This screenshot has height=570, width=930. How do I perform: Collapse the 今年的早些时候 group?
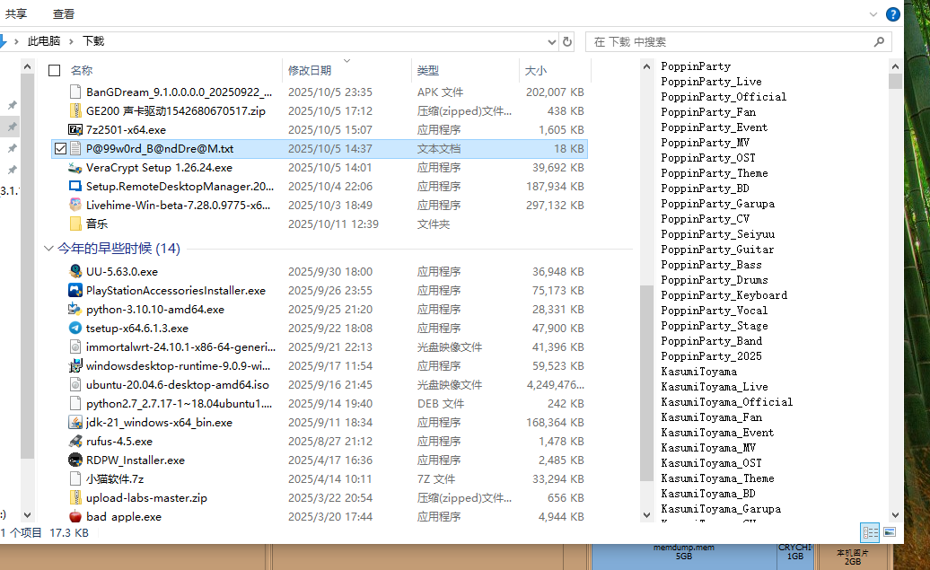pos(48,249)
